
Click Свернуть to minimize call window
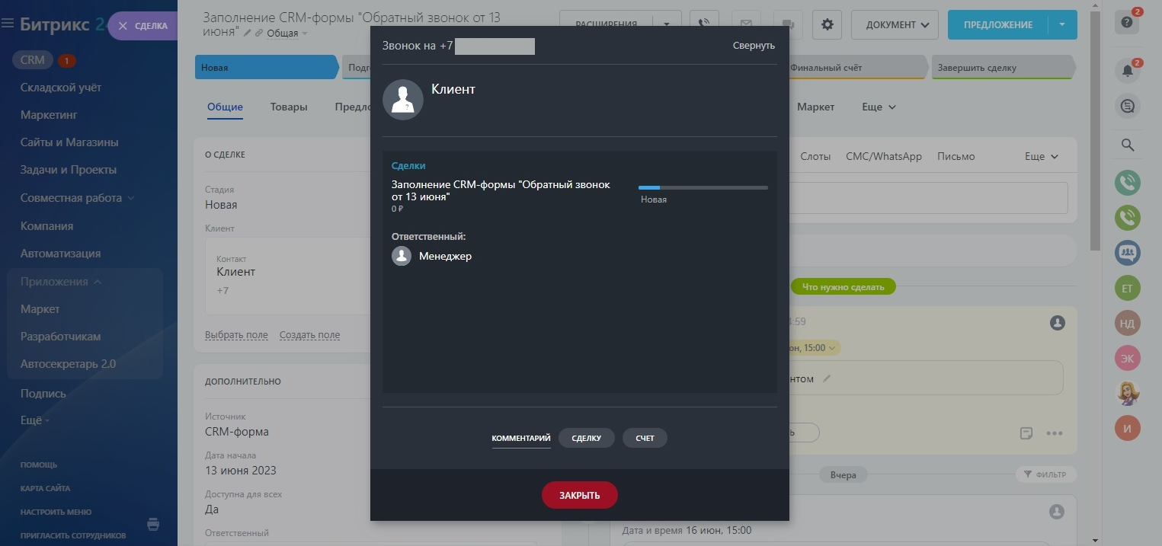coord(754,46)
